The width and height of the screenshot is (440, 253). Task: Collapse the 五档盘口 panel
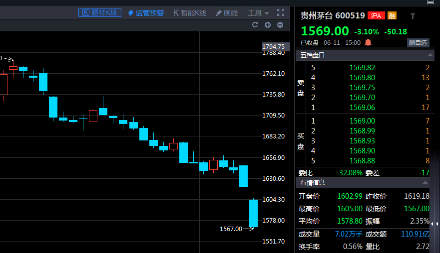coord(430,55)
